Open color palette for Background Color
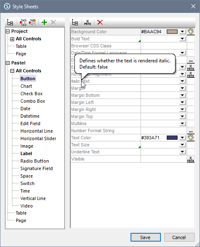Image resolution: width=200 pixels, height=247 pixels. point(191,32)
